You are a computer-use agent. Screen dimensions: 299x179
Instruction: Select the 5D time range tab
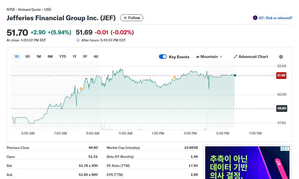[x=28, y=57]
